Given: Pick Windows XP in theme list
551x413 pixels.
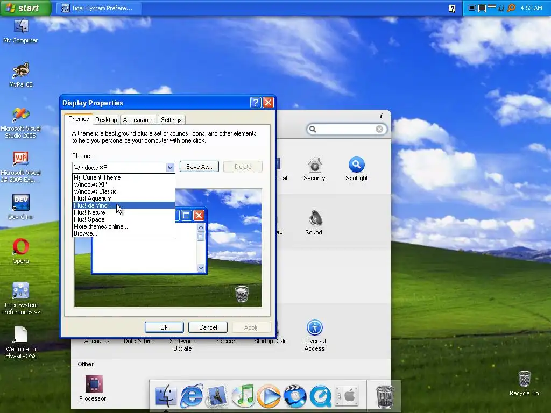Looking at the screenshot, I should click(x=124, y=184).
